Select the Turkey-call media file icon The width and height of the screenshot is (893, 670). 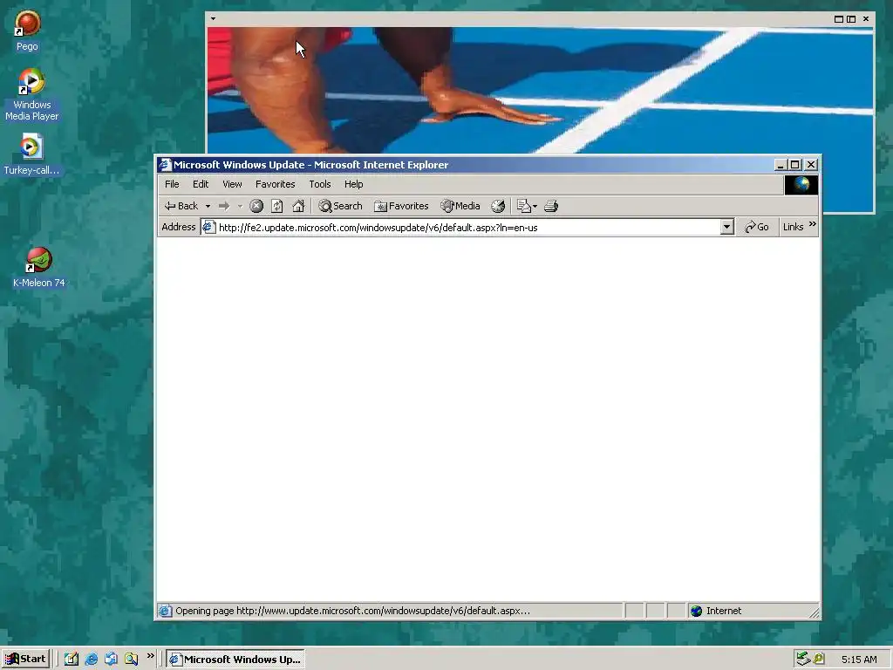tap(31, 154)
